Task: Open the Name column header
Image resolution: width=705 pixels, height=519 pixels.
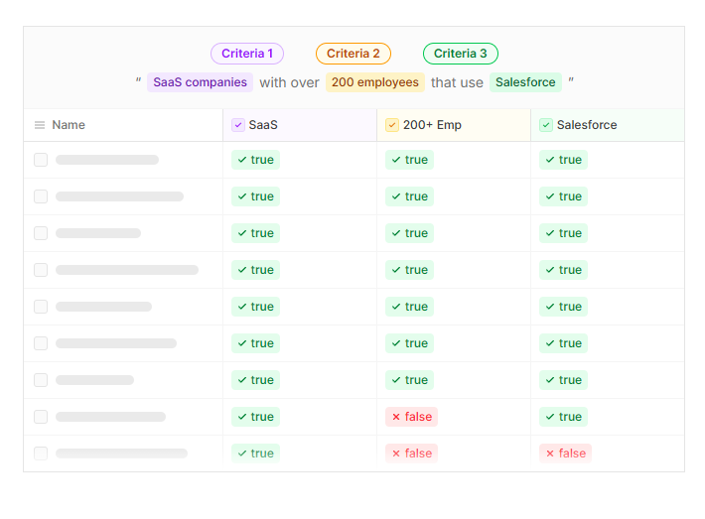Action: [x=69, y=125]
